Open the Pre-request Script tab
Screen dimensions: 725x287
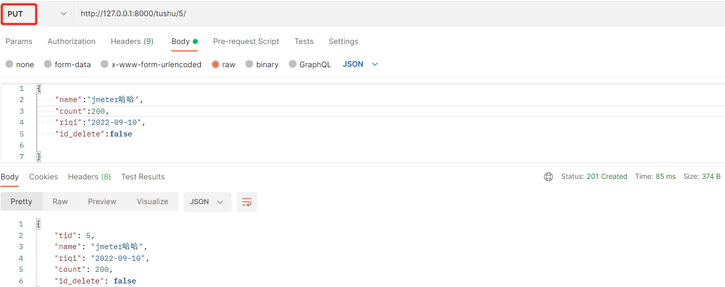tap(246, 41)
